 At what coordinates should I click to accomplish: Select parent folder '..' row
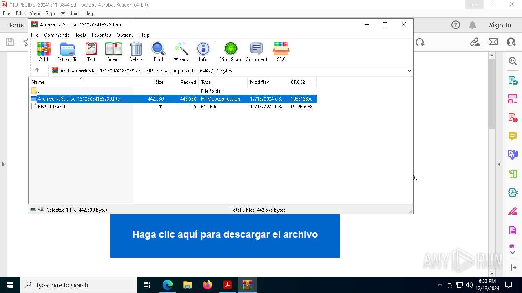(173, 91)
